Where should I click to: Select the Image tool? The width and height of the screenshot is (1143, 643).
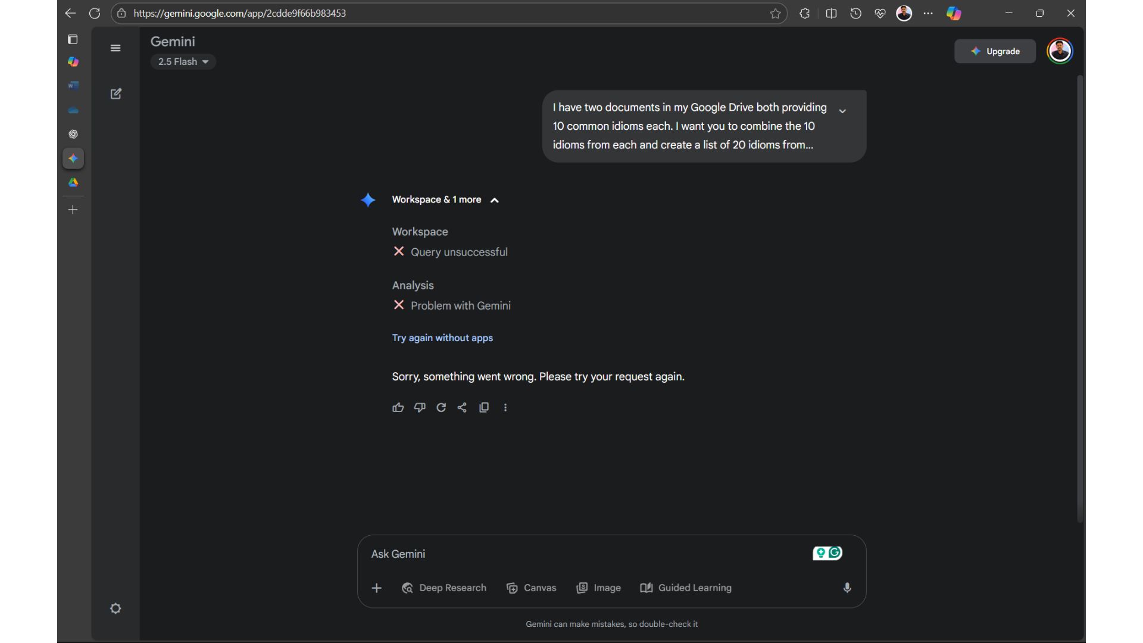(x=599, y=588)
